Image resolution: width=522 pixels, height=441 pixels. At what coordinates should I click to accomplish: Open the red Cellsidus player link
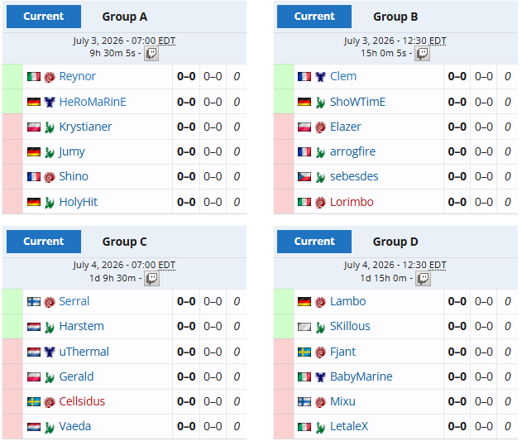[x=82, y=401]
